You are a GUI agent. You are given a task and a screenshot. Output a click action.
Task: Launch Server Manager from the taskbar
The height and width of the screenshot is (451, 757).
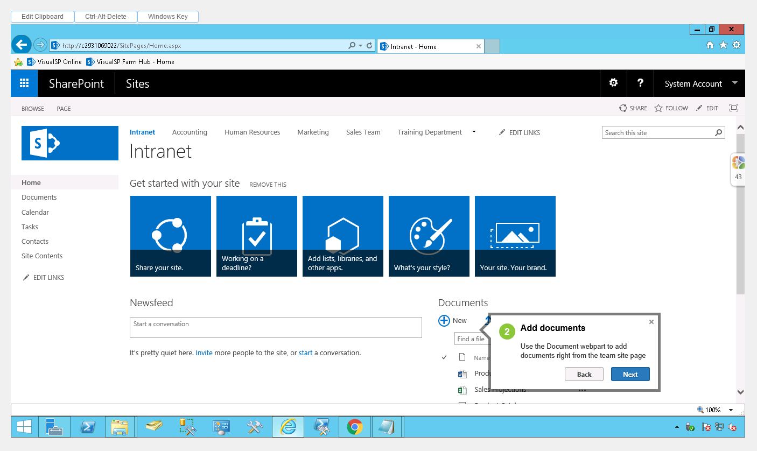54,427
